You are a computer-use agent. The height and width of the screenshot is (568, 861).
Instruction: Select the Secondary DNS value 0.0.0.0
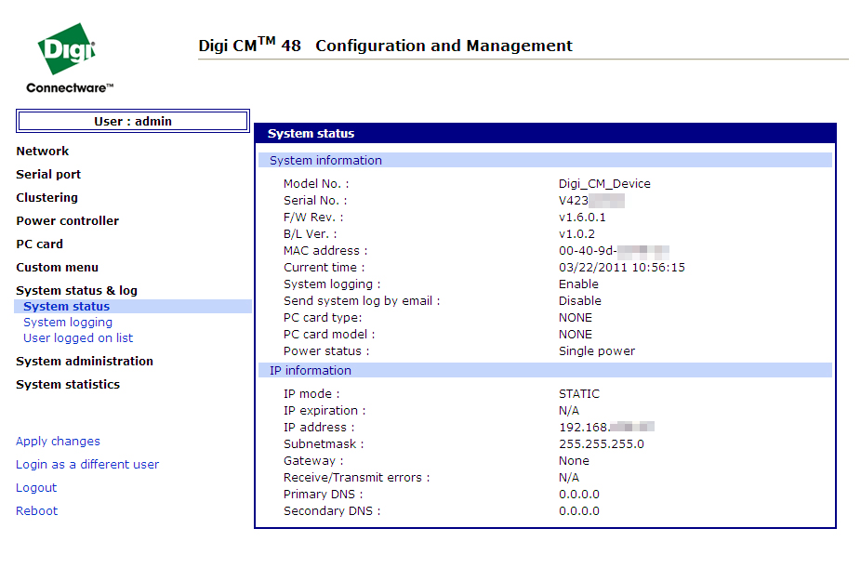(578, 511)
